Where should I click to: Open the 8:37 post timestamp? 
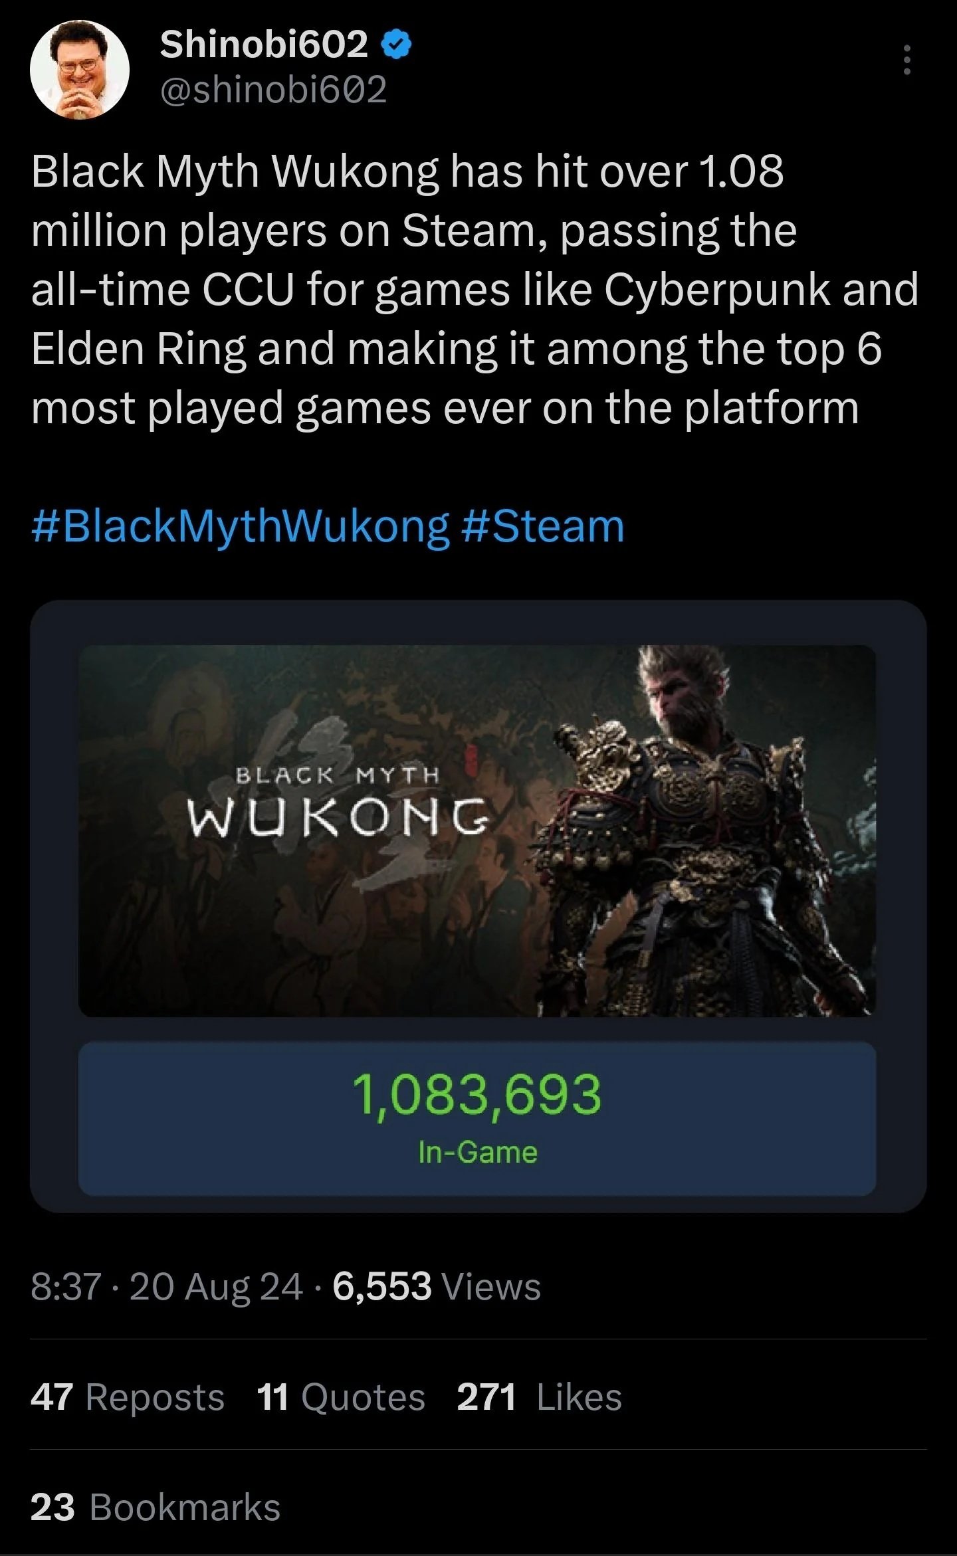(66, 1286)
